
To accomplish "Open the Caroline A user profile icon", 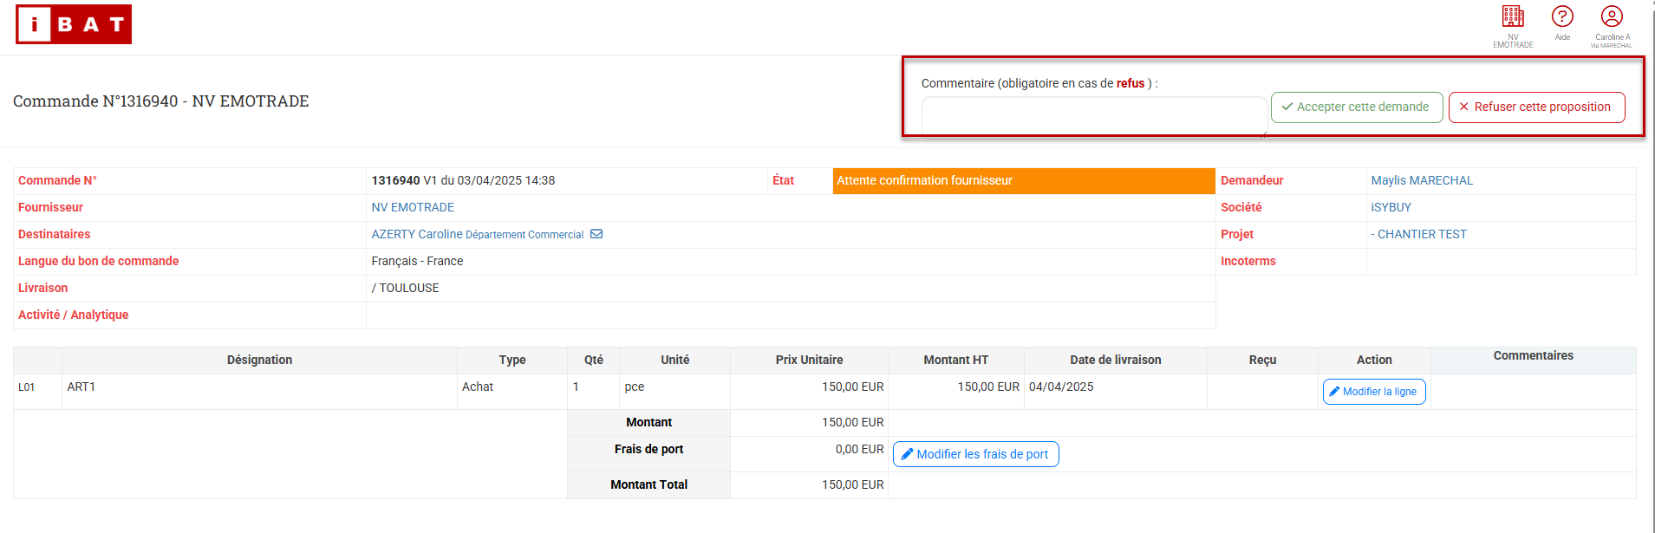I will (x=1612, y=26).
